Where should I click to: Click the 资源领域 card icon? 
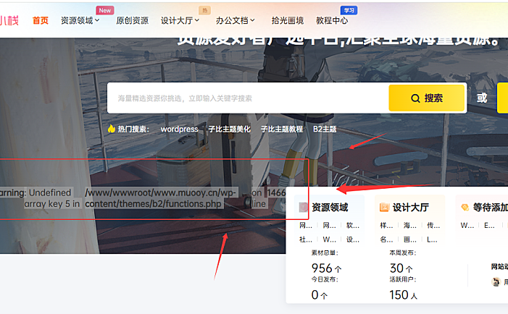303,208
